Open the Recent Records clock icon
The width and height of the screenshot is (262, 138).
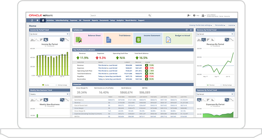click(x=32, y=20)
